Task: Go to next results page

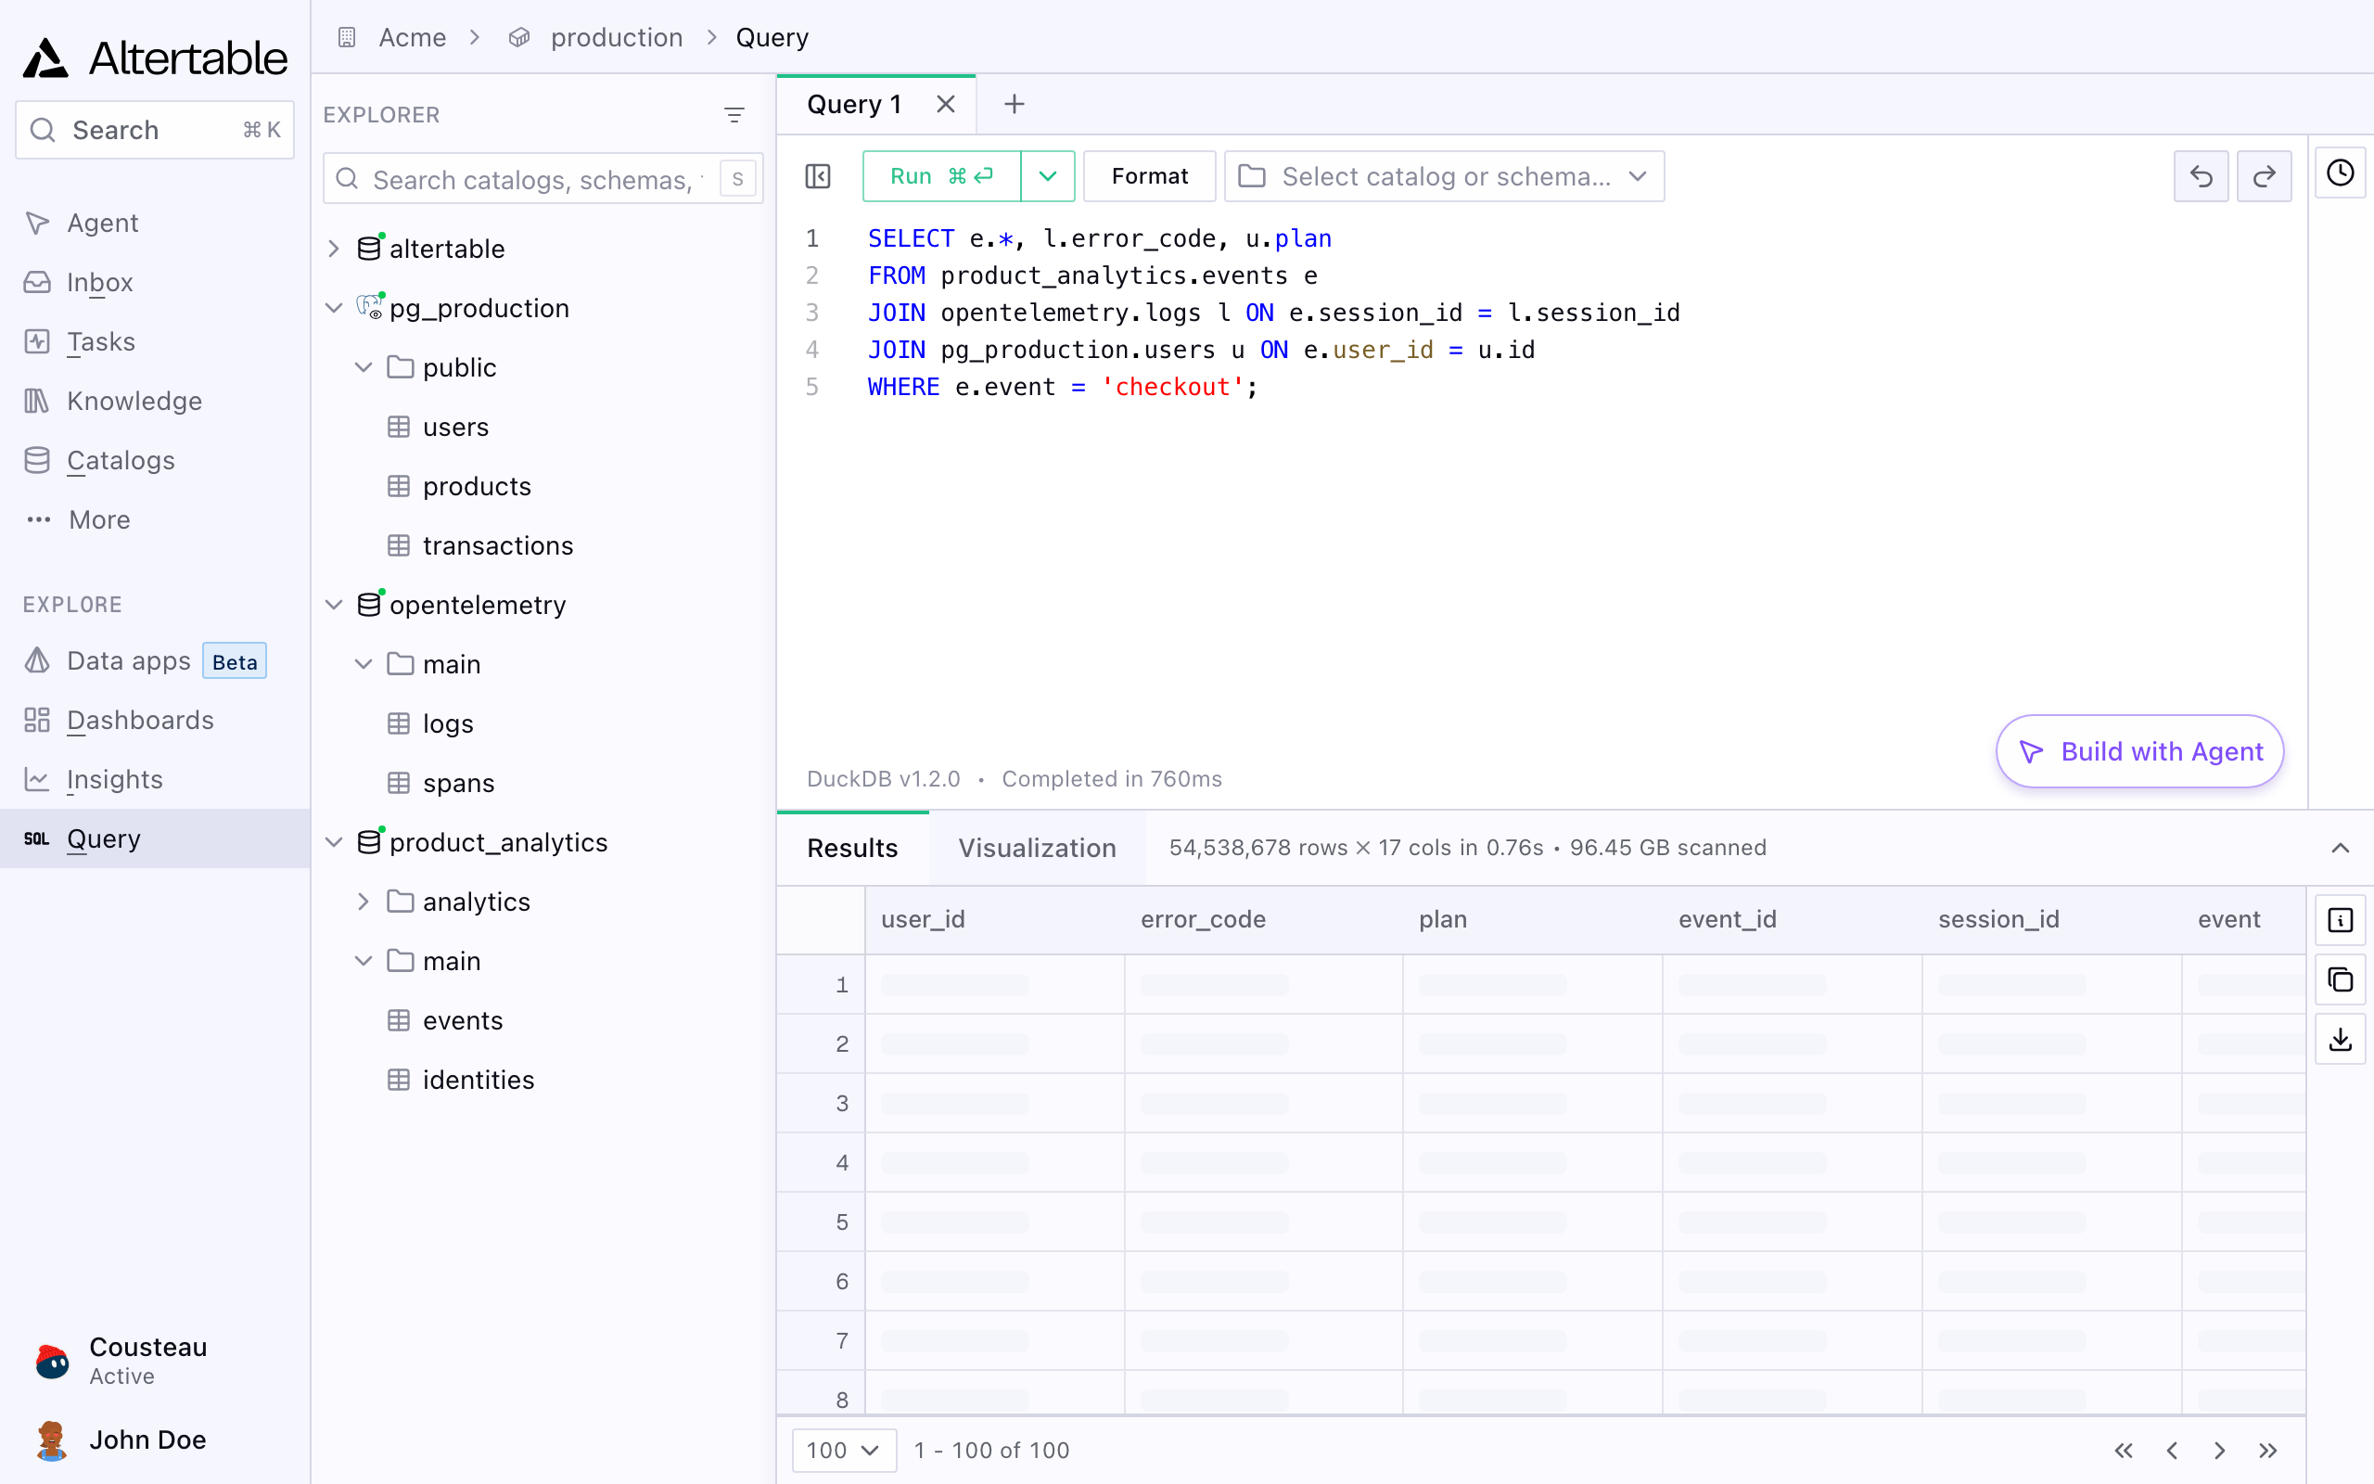Action: tap(2220, 1451)
